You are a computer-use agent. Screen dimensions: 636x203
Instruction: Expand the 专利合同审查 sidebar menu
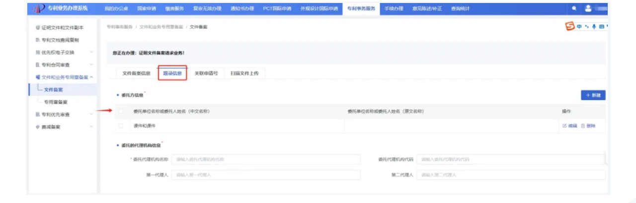click(x=91, y=64)
